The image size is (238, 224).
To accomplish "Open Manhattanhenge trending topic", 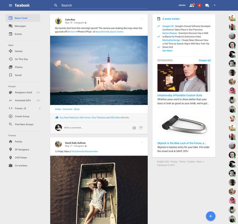I will [171, 40].
